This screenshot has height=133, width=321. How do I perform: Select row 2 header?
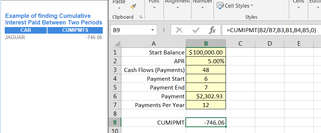115,61
